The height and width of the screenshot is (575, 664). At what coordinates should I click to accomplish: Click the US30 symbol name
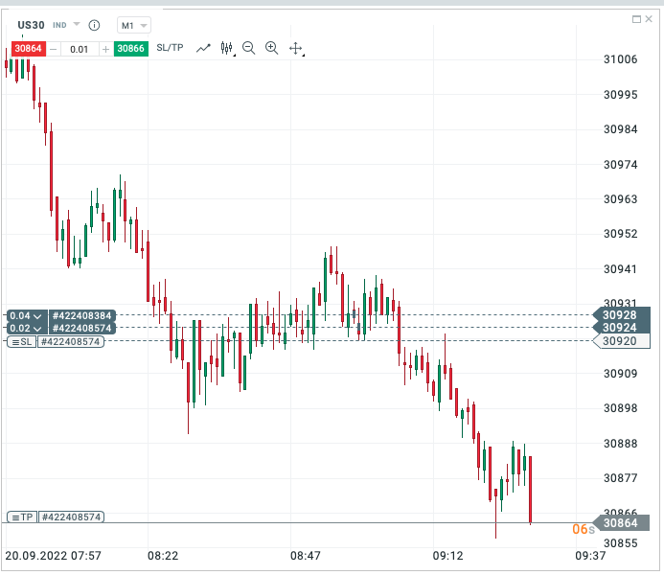(31, 25)
